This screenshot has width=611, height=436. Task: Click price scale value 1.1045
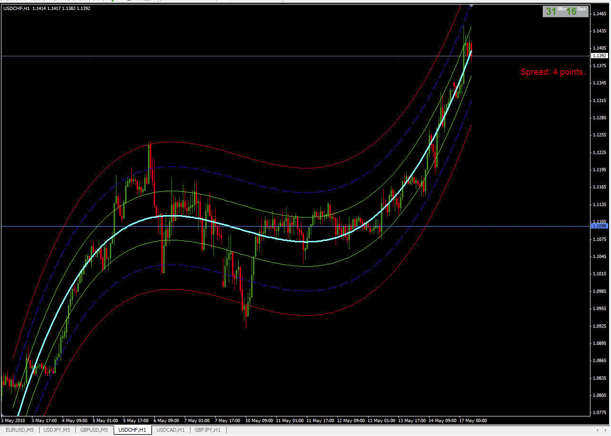[x=600, y=257]
